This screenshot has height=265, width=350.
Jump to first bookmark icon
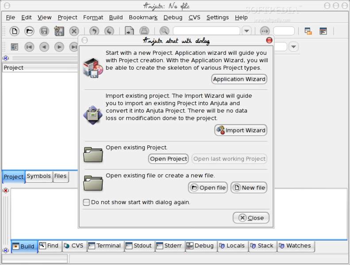click(29, 47)
